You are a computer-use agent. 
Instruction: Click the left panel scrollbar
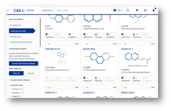pos(40,32)
